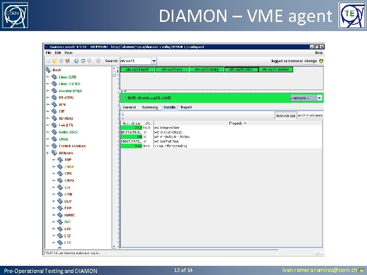Click the email address link in footer

point(320,270)
